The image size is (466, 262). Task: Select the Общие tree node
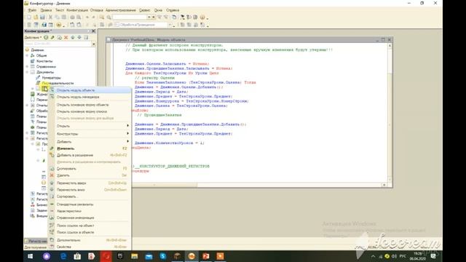click(42, 55)
